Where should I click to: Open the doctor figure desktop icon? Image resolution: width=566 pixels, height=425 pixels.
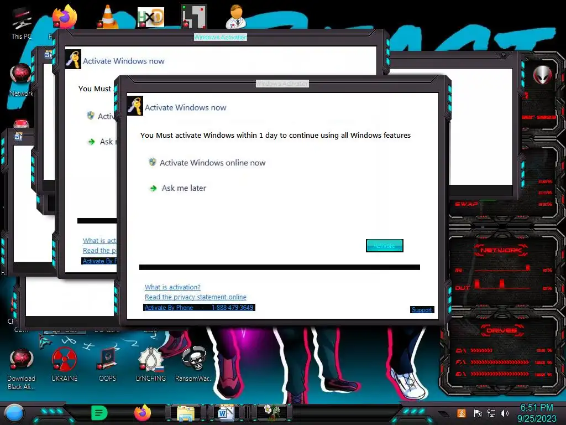point(236,16)
